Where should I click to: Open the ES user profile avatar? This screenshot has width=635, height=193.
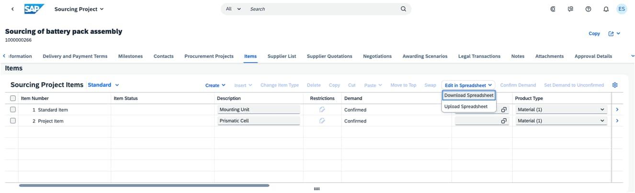pyautogui.click(x=622, y=9)
